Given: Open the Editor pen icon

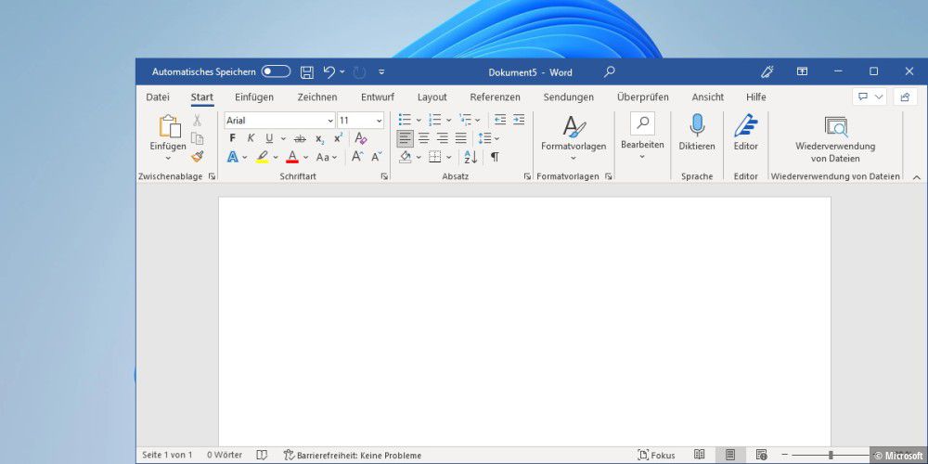Looking at the screenshot, I should (x=745, y=126).
